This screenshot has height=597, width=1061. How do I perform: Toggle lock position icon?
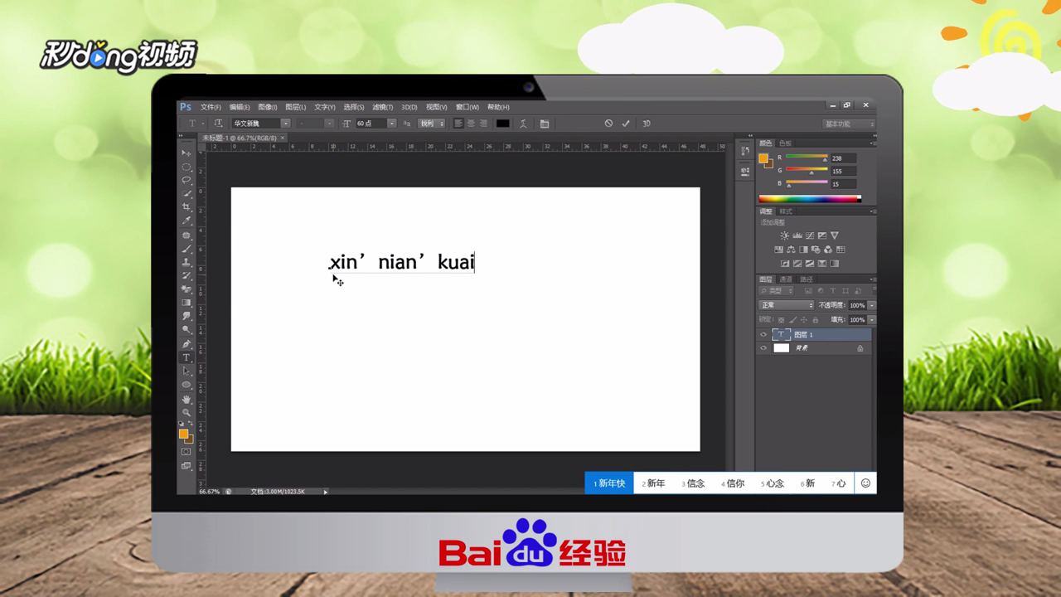click(803, 320)
